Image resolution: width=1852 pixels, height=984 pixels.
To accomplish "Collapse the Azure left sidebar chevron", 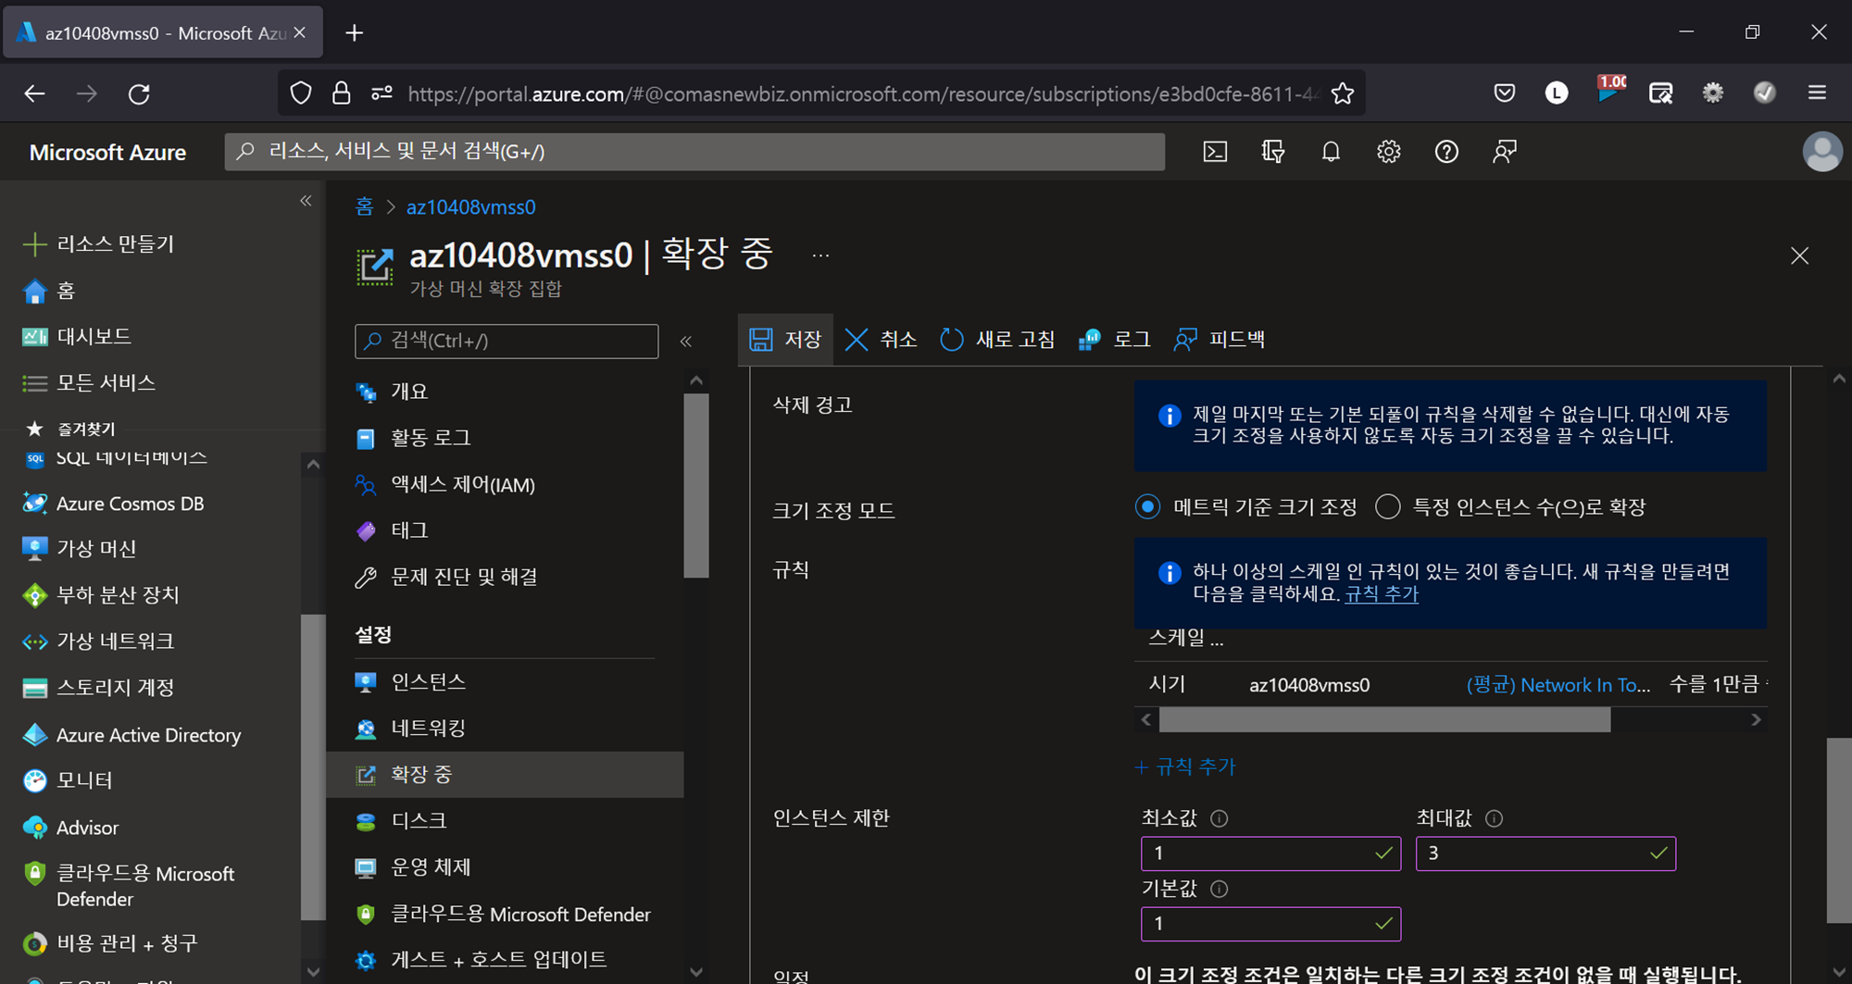I will coord(306,201).
